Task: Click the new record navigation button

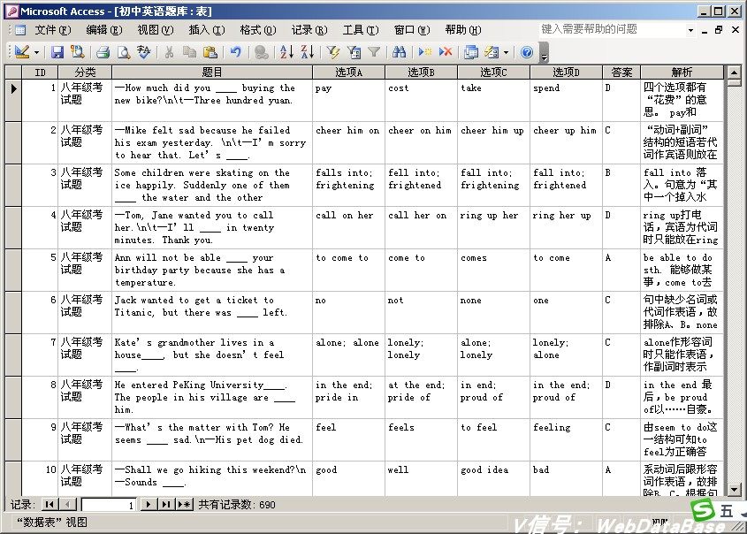Action: pos(185,504)
